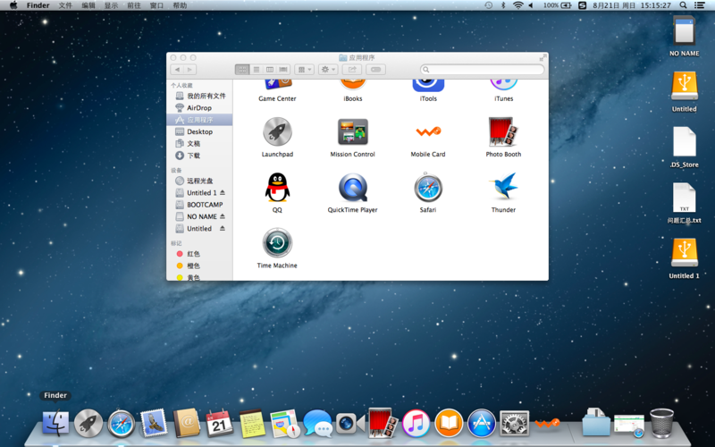Switch Finder to column view
The height and width of the screenshot is (447, 715).
click(270, 69)
